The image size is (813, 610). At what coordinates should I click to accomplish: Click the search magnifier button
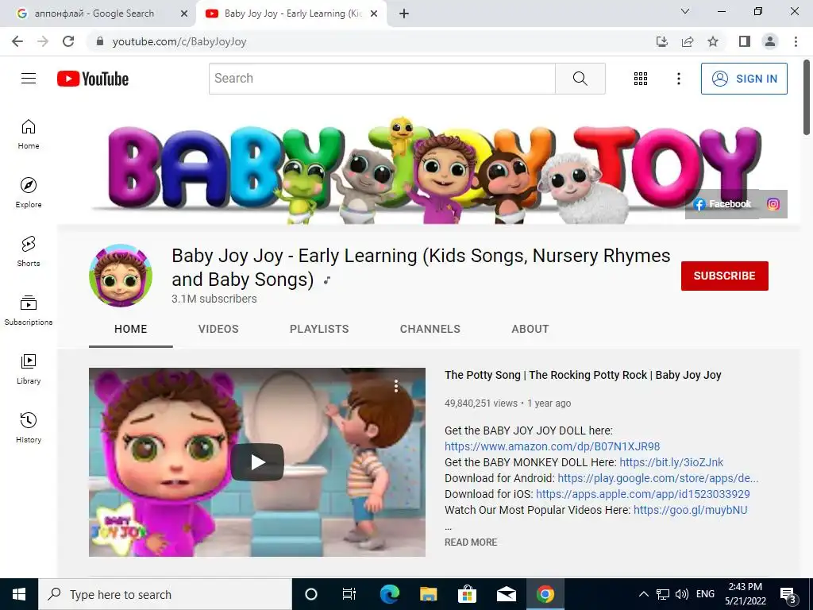(x=580, y=79)
